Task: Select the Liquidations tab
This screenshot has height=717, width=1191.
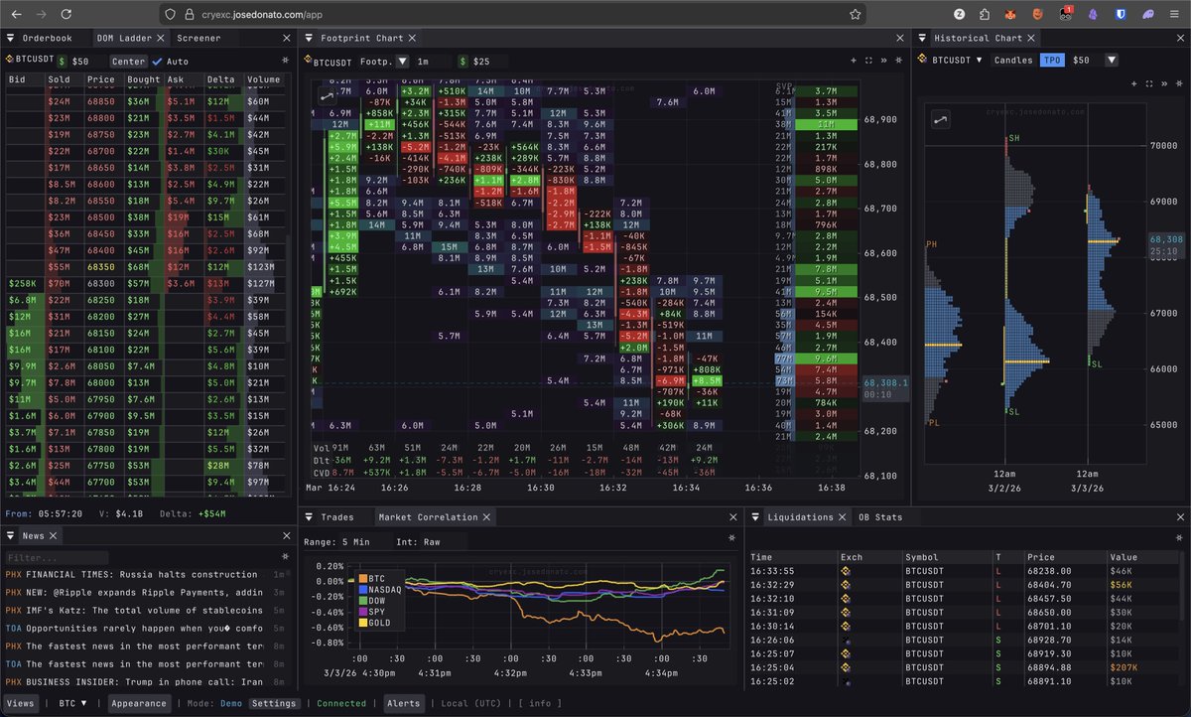Action: click(x=801, y=517)
